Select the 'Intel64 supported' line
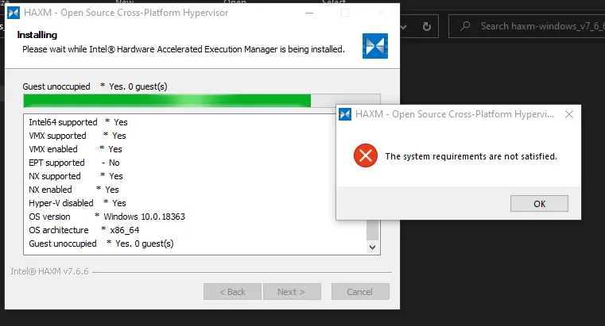The height and width of the screenshot is (326, 605). (x=78, y=122)
